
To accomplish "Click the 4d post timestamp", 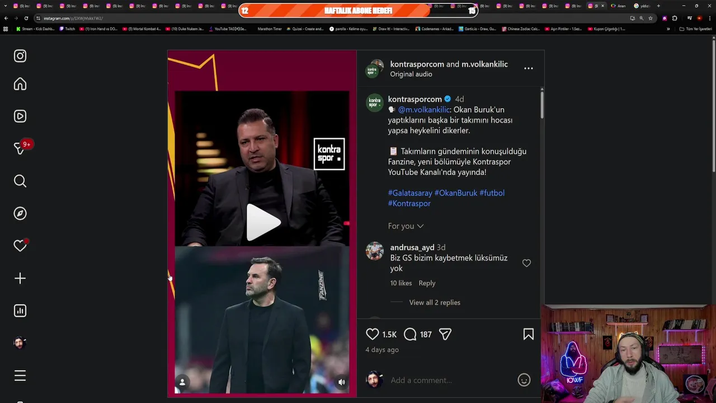I will point(459,99).
